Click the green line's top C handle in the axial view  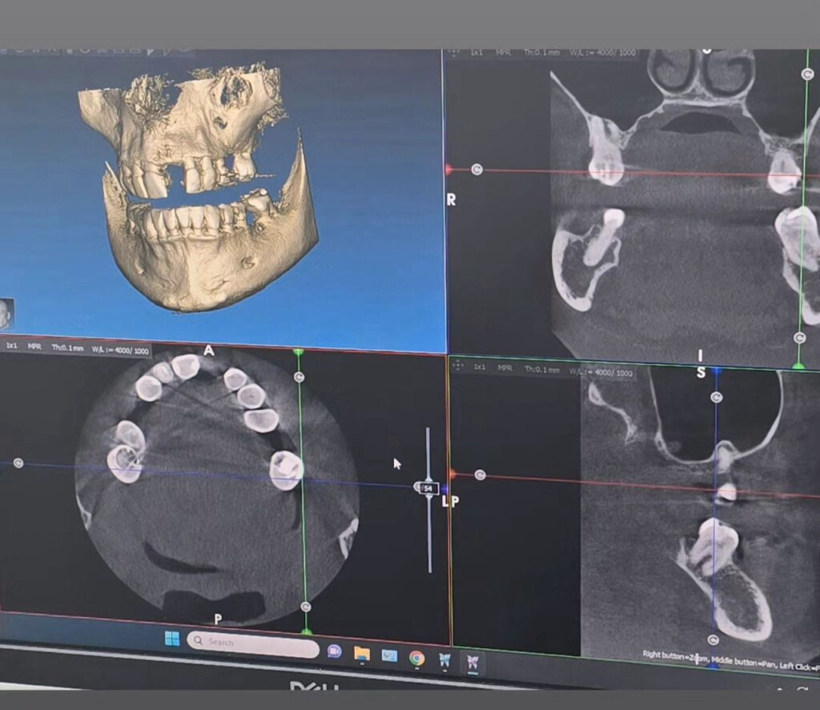click(299, 376)
